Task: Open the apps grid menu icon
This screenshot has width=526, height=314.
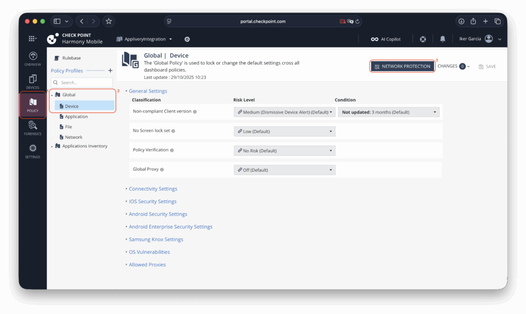Action: (32, 39)
